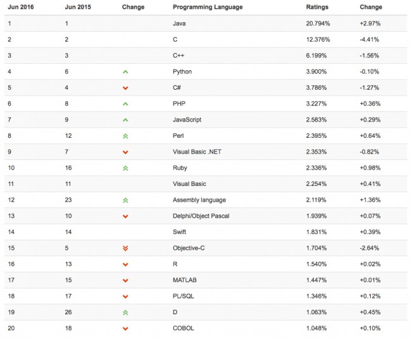Click the green up arrow for JavaScript
The image size is (412, 339).
pos(125,120)
